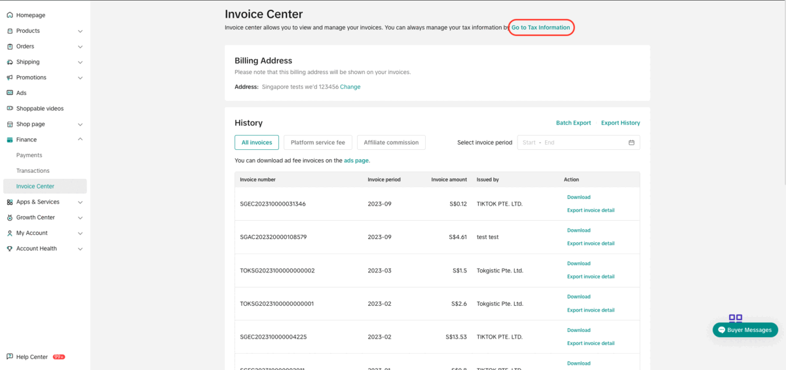Follow the Go to Tax Information link
This screenshot has width=786, height=370.
pyautogui.click(x=540, y=28)
